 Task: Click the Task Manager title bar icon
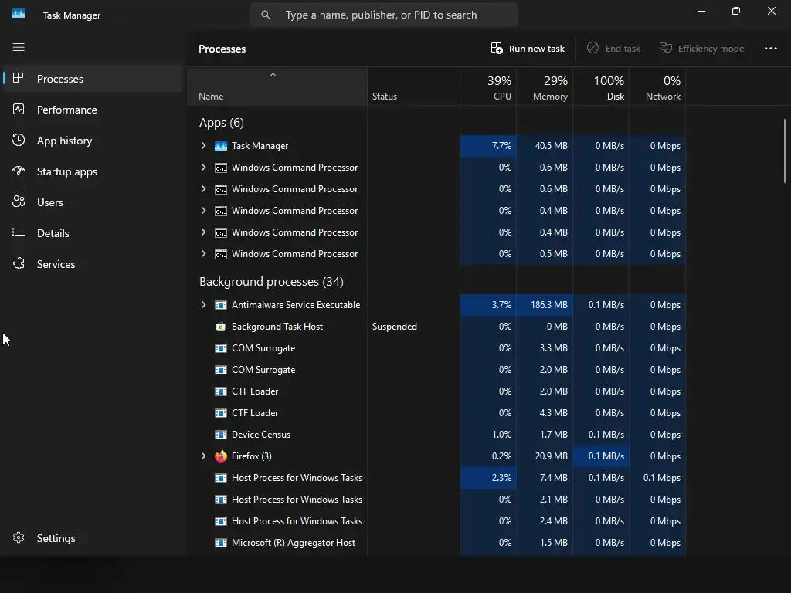(x=19, y=14)
